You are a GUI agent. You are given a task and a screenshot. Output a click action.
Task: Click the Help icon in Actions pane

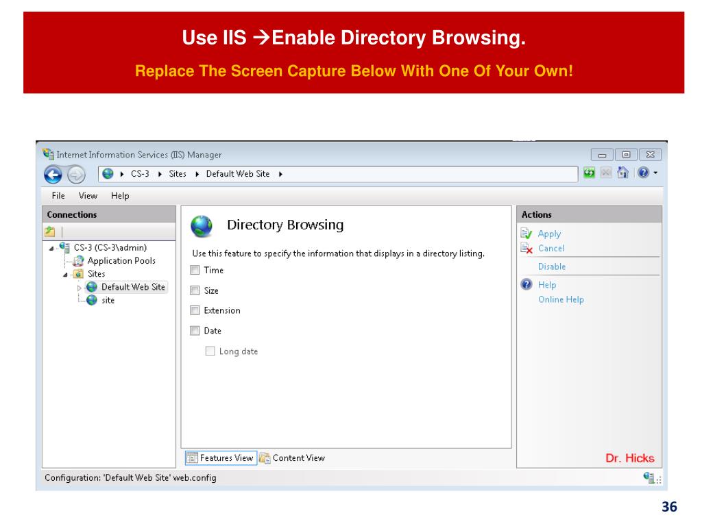pyautogui.click(x=526, y=284)
